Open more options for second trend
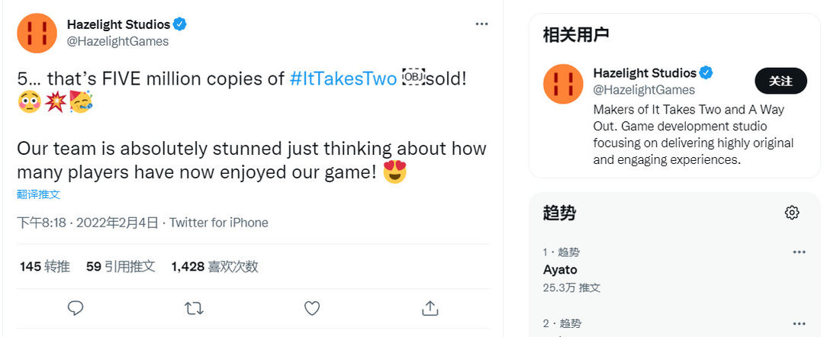 pyautogui.click(x=800, y=324)
